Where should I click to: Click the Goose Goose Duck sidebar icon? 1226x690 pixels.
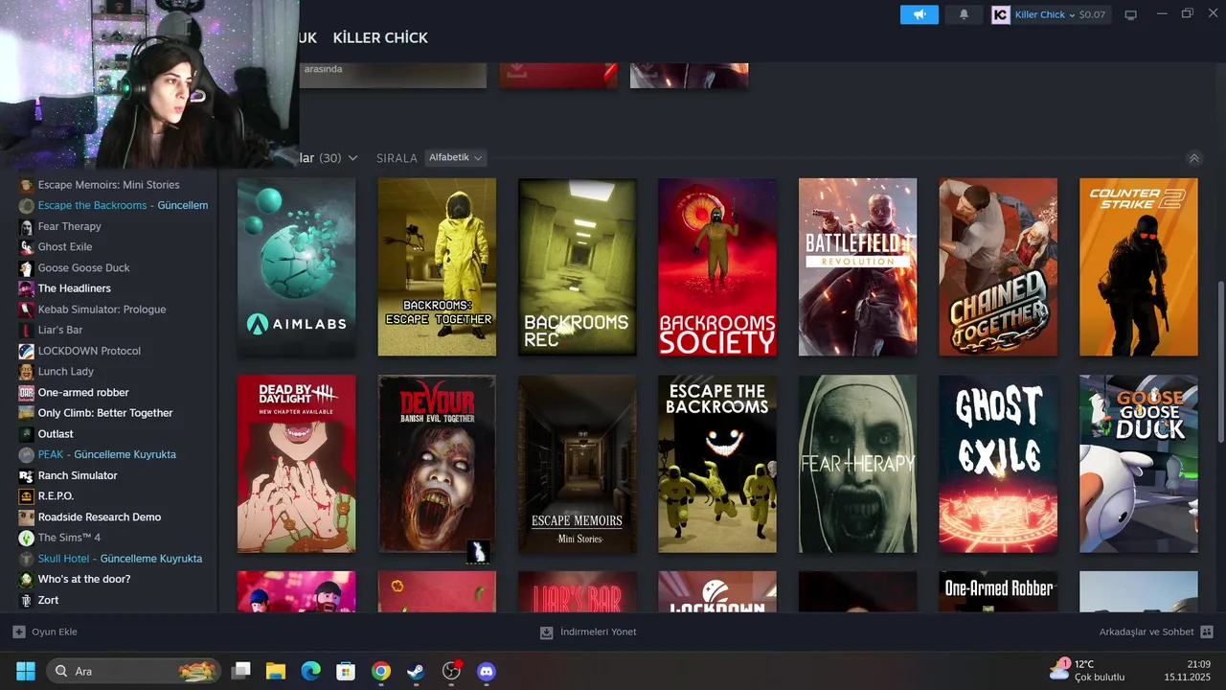click(x=27, y=268)
